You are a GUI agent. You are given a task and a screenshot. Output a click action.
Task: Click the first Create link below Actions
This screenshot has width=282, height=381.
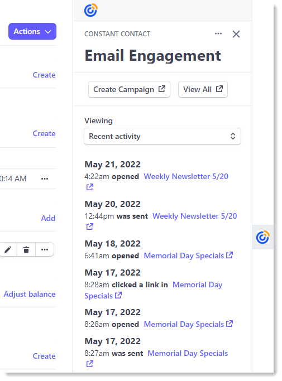pyautogui.click(x=44, y=75)
